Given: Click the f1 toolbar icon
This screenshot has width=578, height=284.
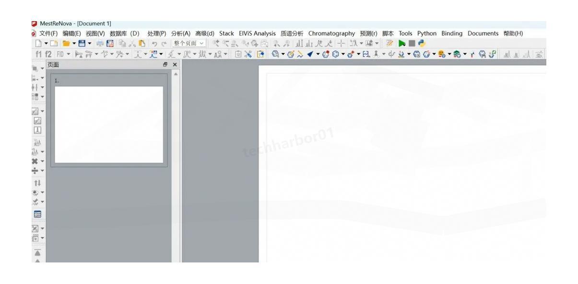Looking at the screenshot, I should (38, 55).
